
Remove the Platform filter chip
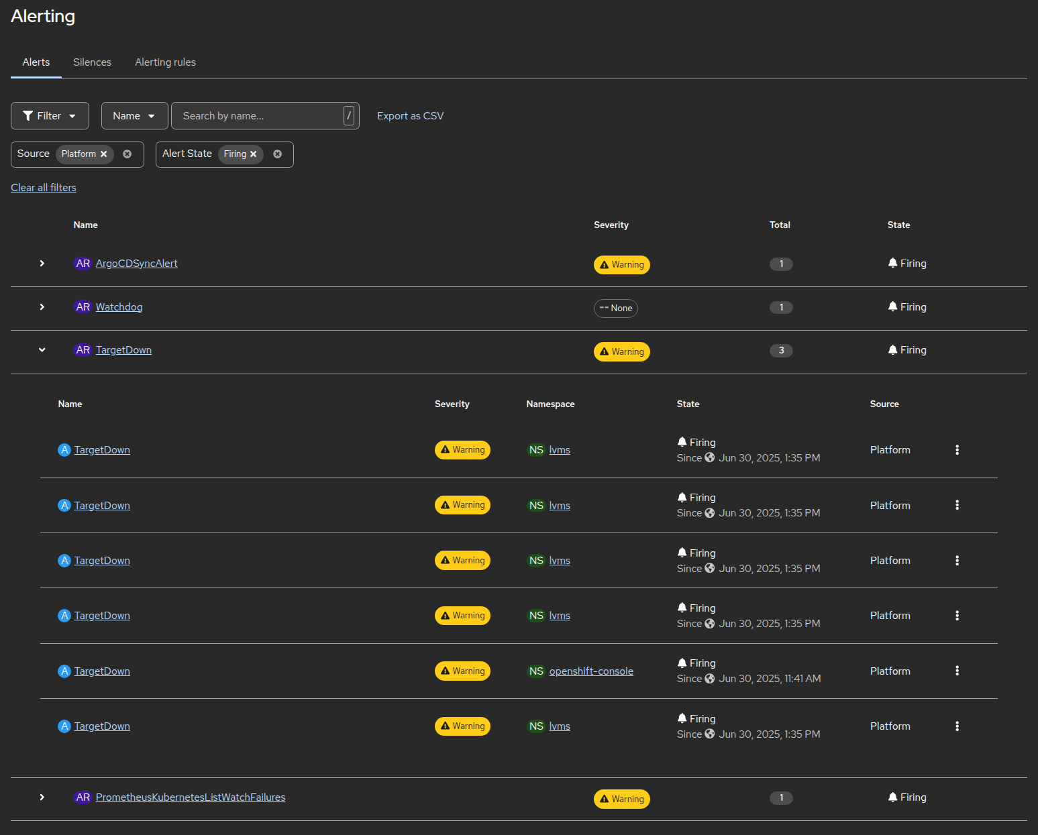click(104, 154)
